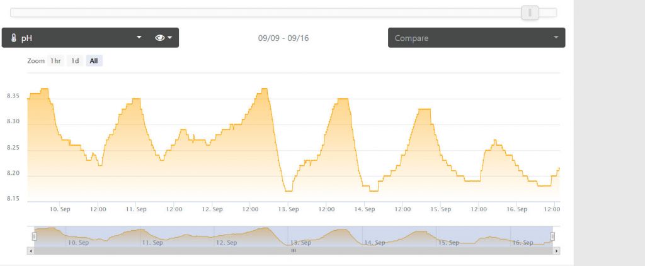
Task: Toggle the eye visibility icon
Action: pyautogui.click(x=159, y=38)
